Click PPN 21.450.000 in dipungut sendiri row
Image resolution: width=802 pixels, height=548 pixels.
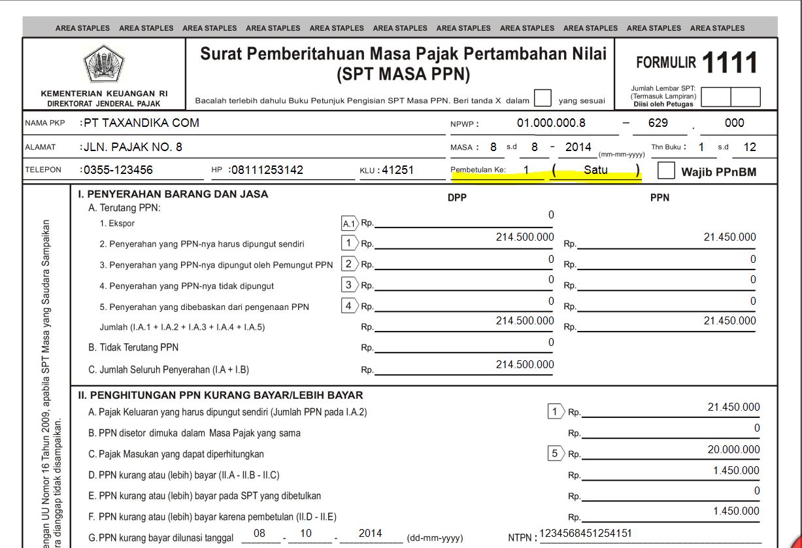pos(729,237)
